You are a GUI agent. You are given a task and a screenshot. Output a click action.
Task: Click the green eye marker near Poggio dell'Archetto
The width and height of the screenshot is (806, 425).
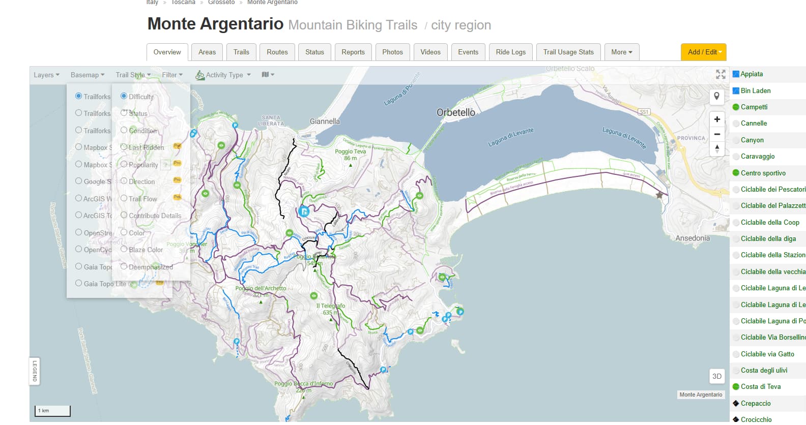(314, 295)
